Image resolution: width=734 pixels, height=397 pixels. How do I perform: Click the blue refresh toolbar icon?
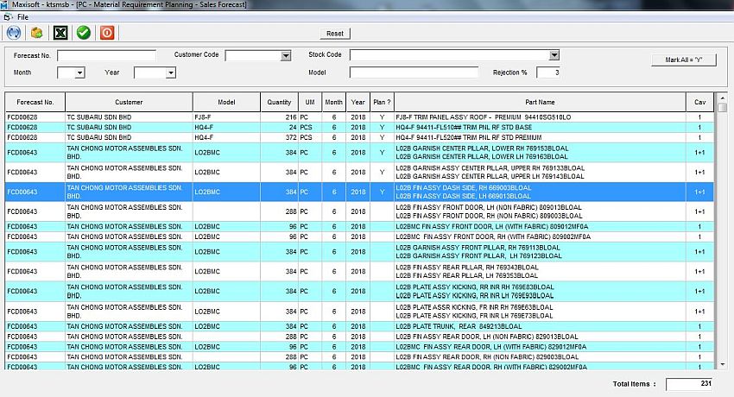14,33
